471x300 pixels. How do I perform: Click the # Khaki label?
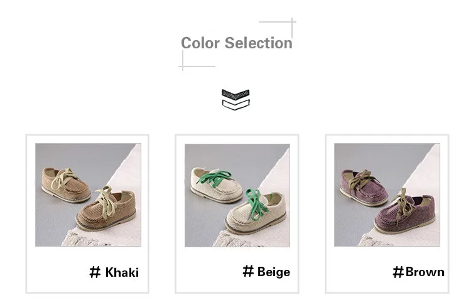(x=114, y=272)
